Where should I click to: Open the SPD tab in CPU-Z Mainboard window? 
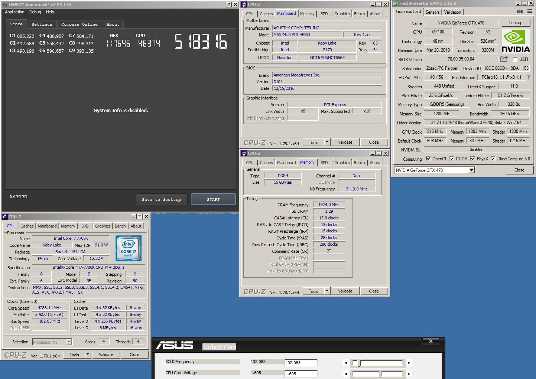tap(324, 14)
